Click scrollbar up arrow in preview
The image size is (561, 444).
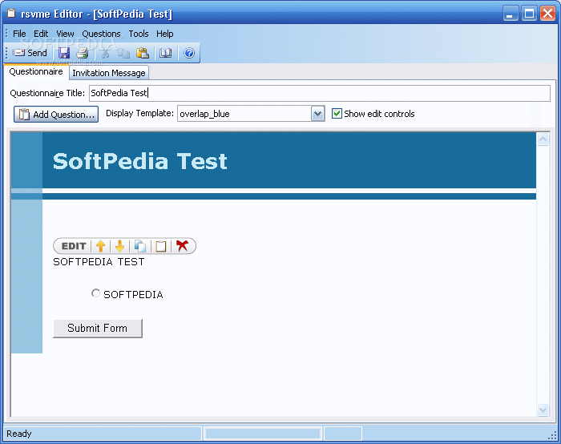pyautogui.click(x=543, y=139)
